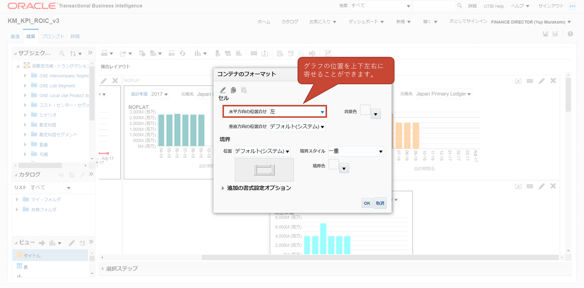Click 勘定科目 folder in subject tree
The image size is (584, 288).
coord(48,125)
